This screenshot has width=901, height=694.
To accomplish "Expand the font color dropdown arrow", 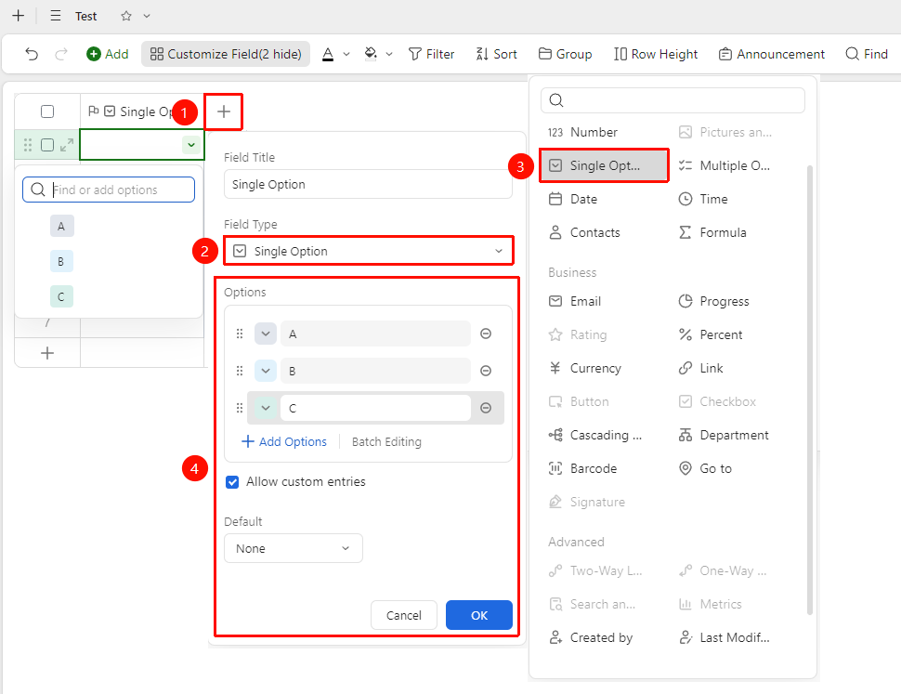I will (x=346, y=54).
